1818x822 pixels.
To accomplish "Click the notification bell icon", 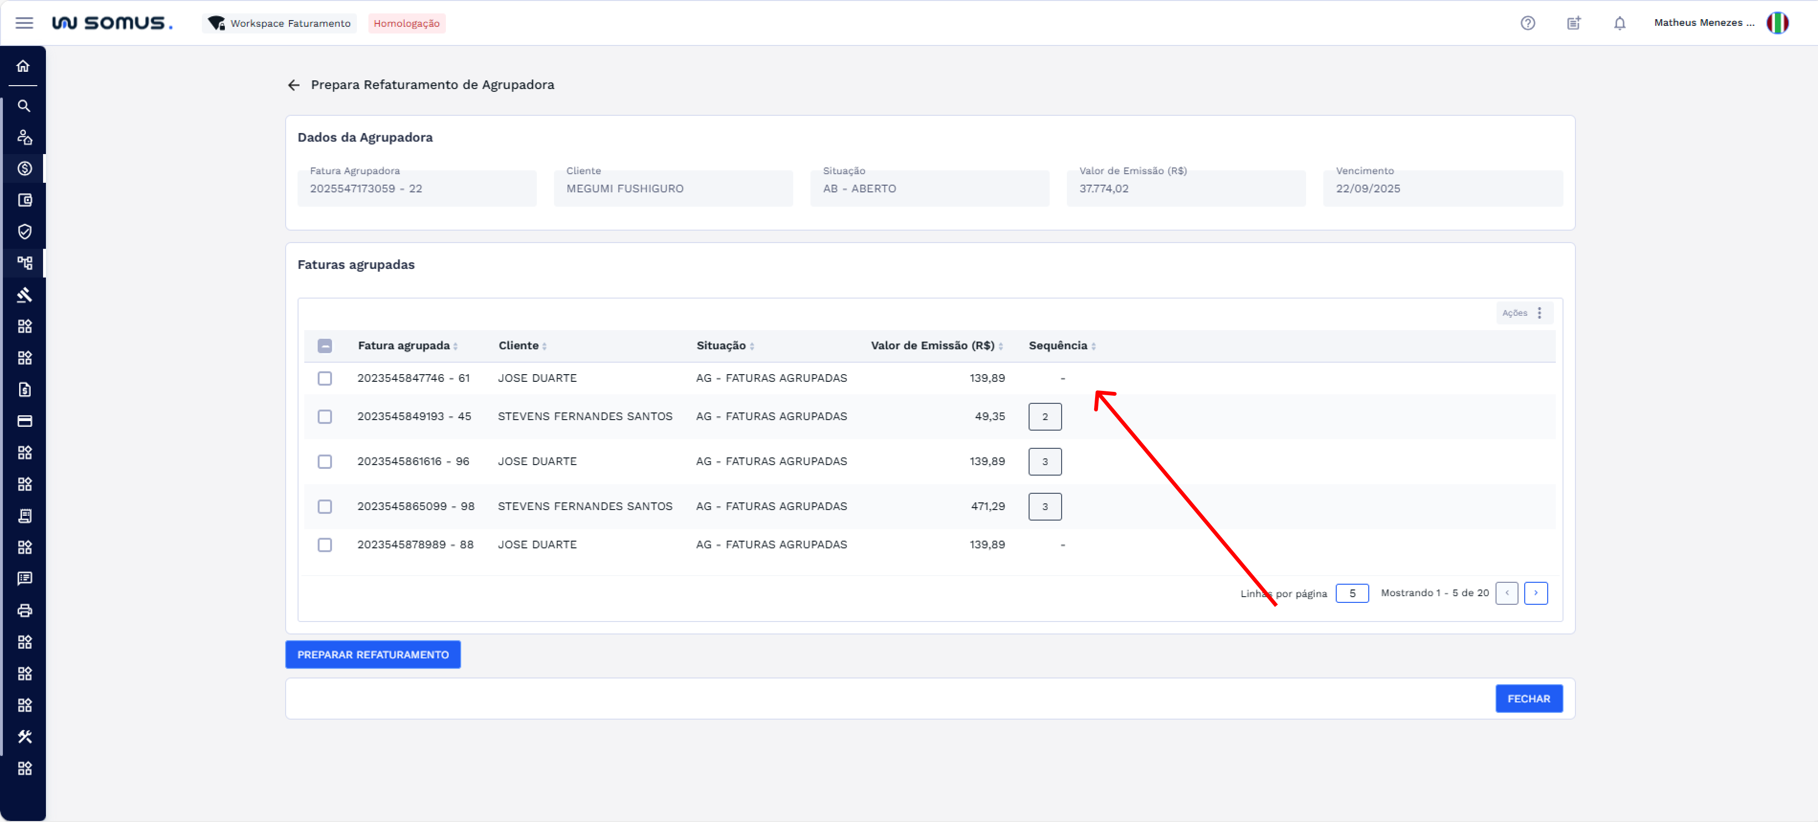I will coord(1619,23).
